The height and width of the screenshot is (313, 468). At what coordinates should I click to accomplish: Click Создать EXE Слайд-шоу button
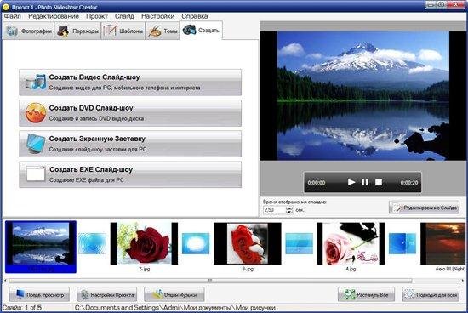click(x=130, y=174)
